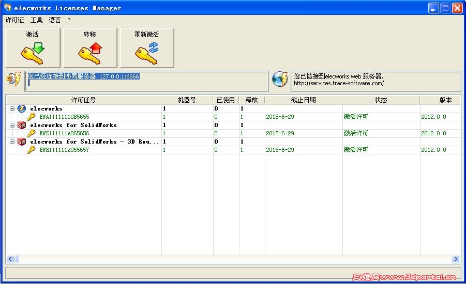The height and width of the screenshot is (284, 466).
Task: Click the http://services.trace-software.com/ text box
Action: coord(376,81)
